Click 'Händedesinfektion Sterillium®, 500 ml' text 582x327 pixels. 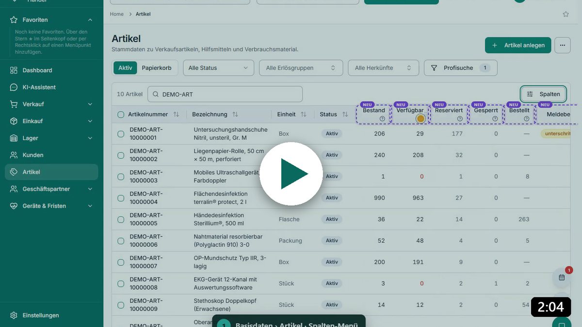pyautogui.click(x=220, y=219)
